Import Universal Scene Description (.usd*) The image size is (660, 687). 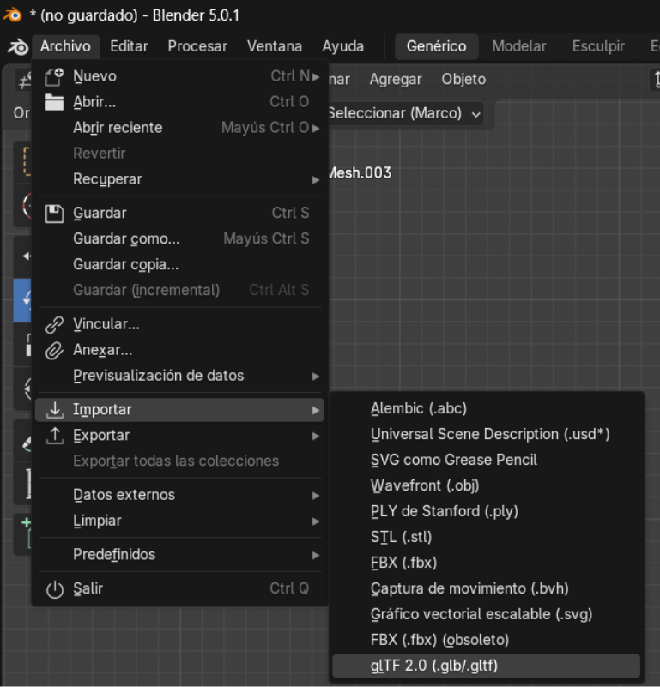click(487, 435)
